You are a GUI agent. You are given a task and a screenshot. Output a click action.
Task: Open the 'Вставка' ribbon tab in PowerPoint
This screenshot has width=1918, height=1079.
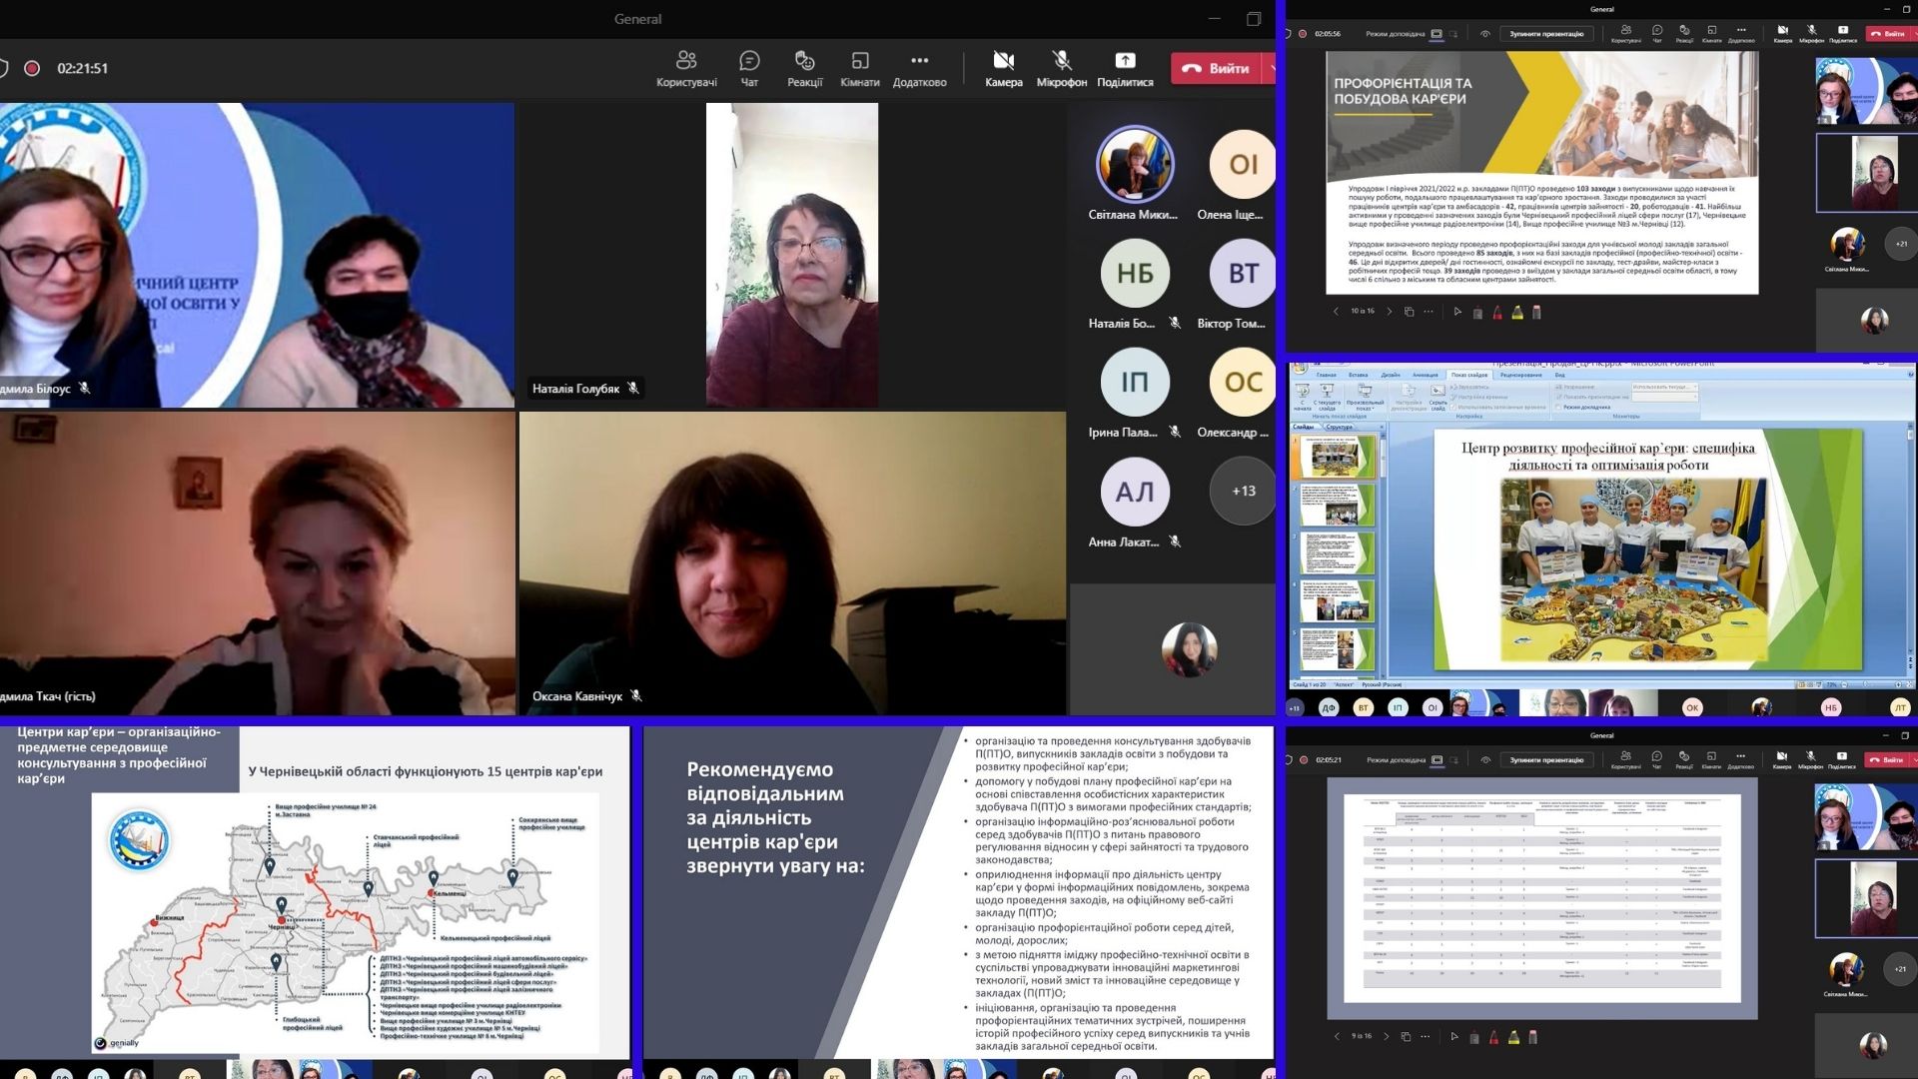pyautogui.click(x=1358, y=375)
